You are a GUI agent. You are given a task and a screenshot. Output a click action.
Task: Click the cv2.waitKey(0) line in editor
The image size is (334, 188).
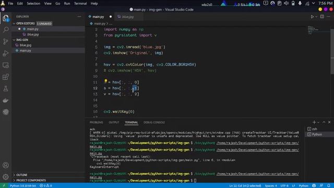119,111
